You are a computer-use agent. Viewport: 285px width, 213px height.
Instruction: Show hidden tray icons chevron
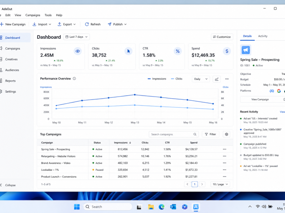[x=250, y=207]
